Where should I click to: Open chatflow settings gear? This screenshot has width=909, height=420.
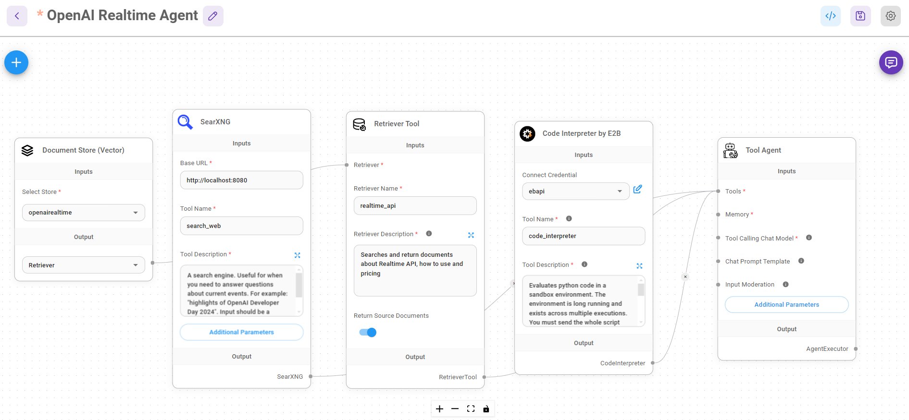pos(891,16)
